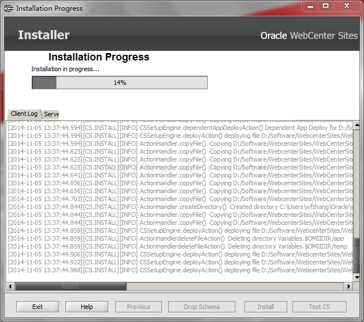
Task: Select the log line timestamped 13:37:44.922
Action: pos(180,262)
